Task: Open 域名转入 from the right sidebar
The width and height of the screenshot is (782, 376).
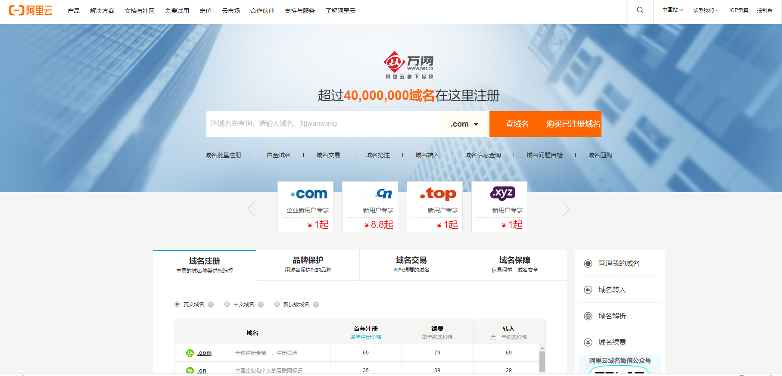Action: (x=612, y=290)
